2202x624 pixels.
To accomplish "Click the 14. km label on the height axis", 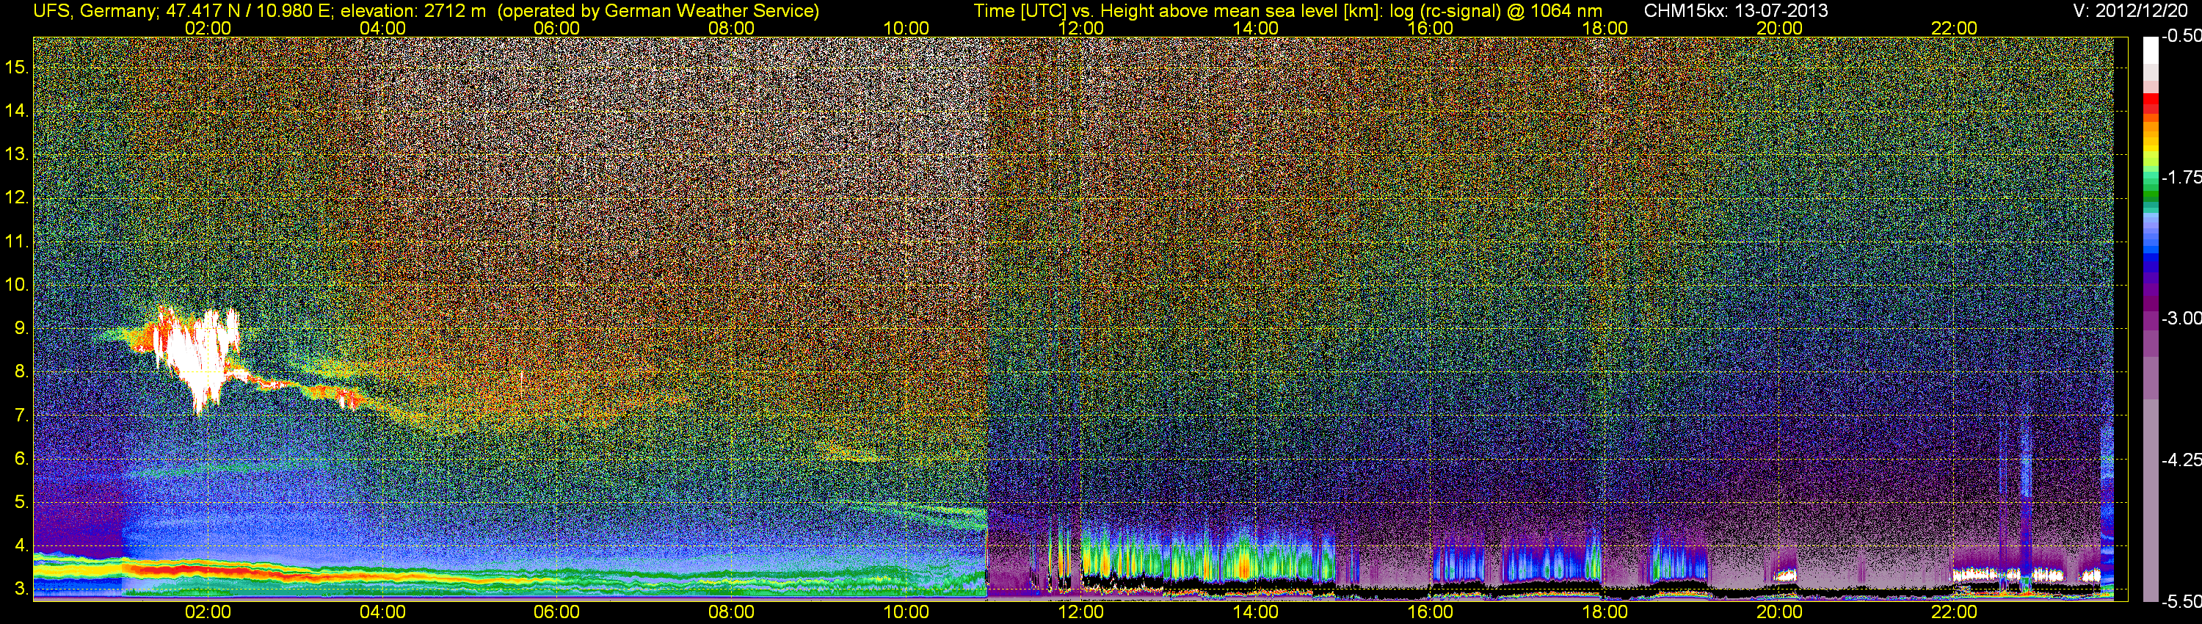I will click(16, 111).
